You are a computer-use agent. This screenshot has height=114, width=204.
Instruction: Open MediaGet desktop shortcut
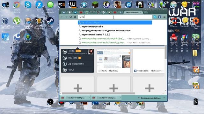[x=28, y=38]
